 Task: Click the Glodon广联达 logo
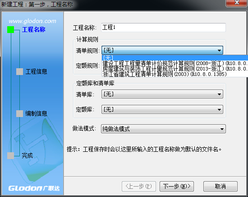tap(34, 188)
